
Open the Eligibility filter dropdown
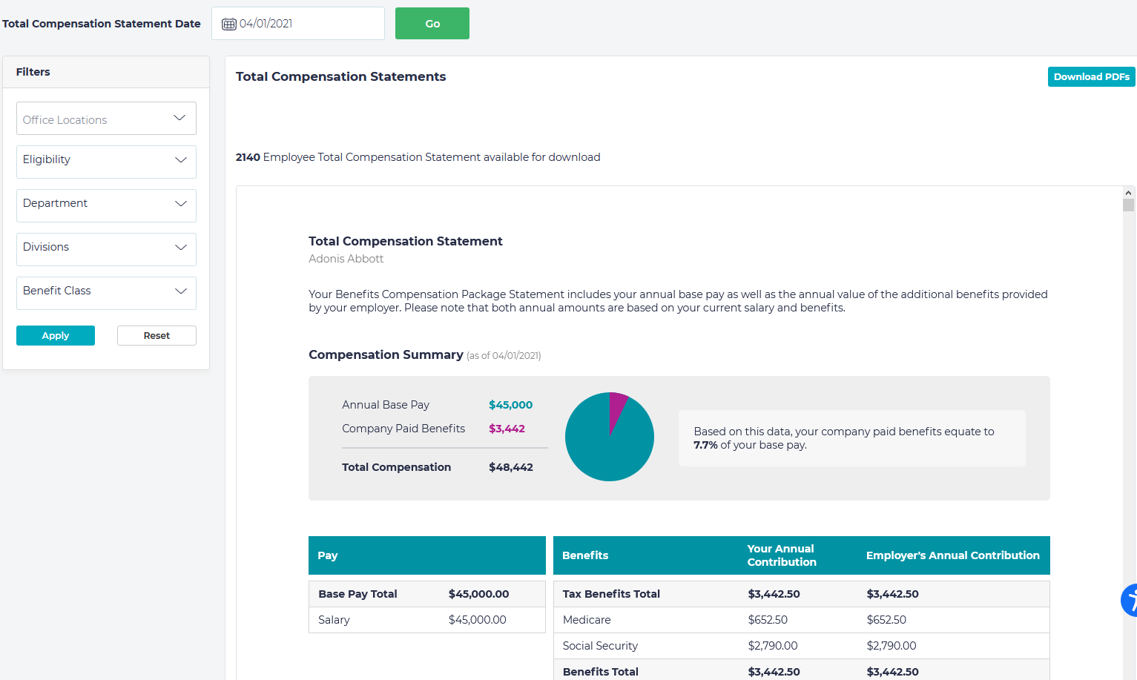tap(106, 161)
